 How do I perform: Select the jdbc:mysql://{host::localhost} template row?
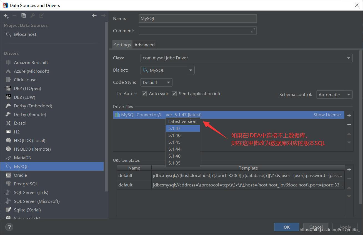[231, 175]
